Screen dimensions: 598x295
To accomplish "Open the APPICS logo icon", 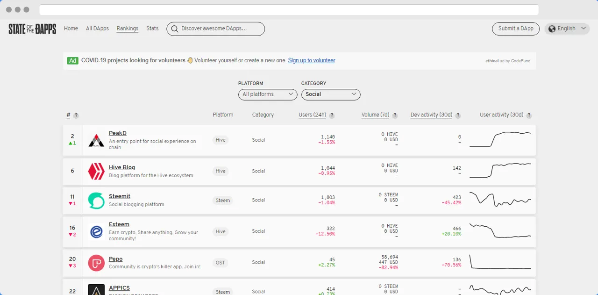I will click(96, 289).
